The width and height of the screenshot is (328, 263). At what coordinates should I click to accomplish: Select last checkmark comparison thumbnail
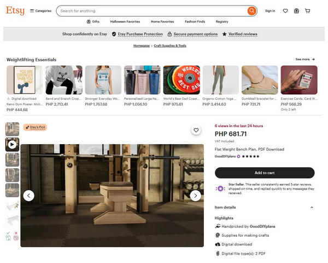[x=12, y=236]
